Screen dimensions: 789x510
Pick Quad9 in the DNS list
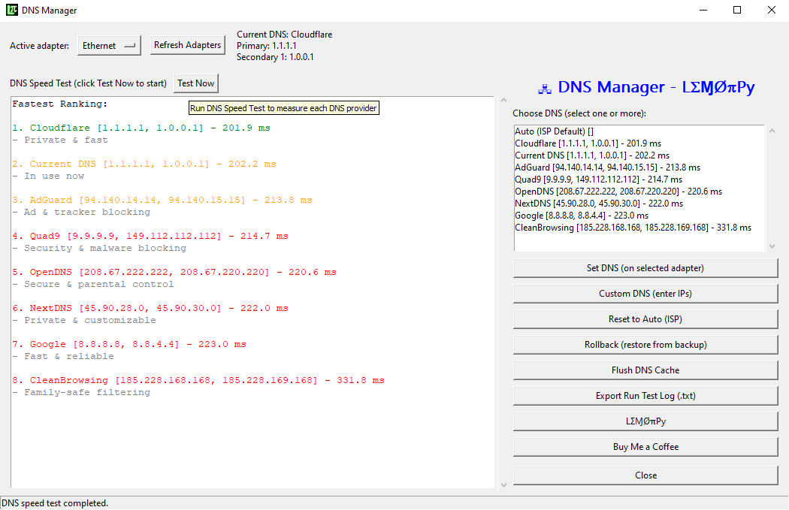(x=598, y=180)
